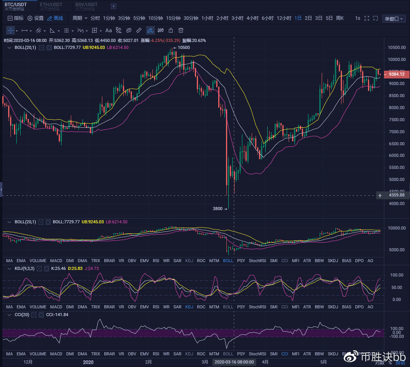Open dropdown arrow beside rectangle box tool
The width and height of the screenshot is (410, 367).
click(101, 31)
